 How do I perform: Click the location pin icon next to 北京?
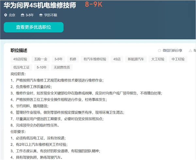pos(6,15)
